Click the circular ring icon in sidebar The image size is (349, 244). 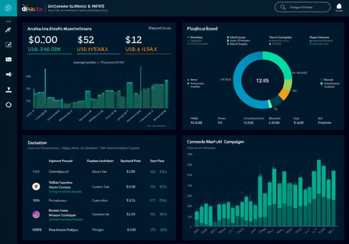(x=8, y=105)
